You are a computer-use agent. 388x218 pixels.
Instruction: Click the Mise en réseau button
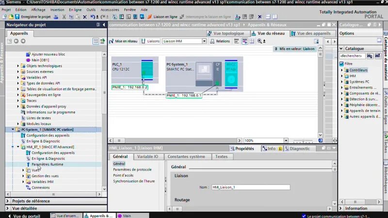coord(123,41)
